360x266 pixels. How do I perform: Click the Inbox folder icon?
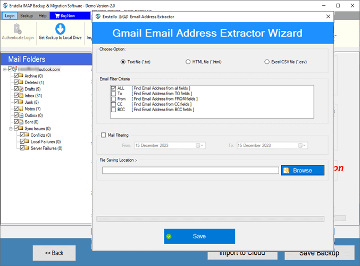click(x=21, y=95)
